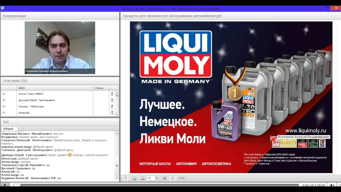Sort participants by ФИО column header

click(x=55, y=88)
